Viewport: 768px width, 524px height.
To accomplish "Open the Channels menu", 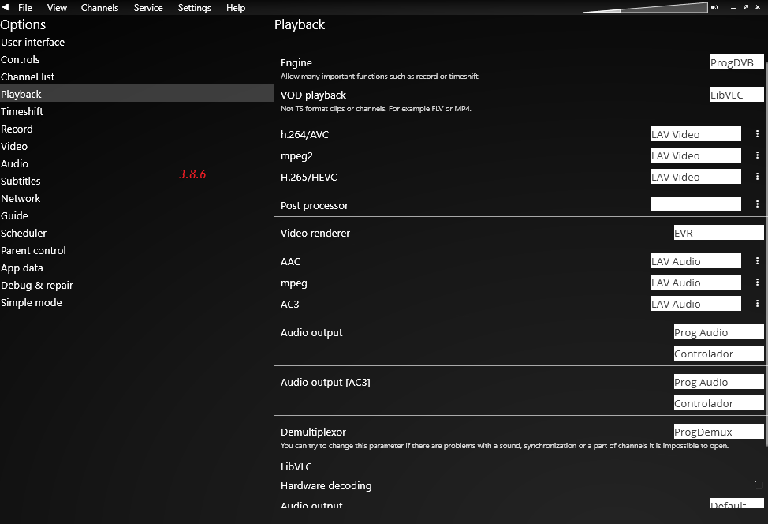I will pyautogui.click(x=99, y=8).
